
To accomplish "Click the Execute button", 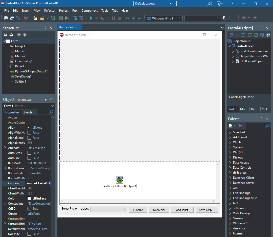I will [138, 210].
